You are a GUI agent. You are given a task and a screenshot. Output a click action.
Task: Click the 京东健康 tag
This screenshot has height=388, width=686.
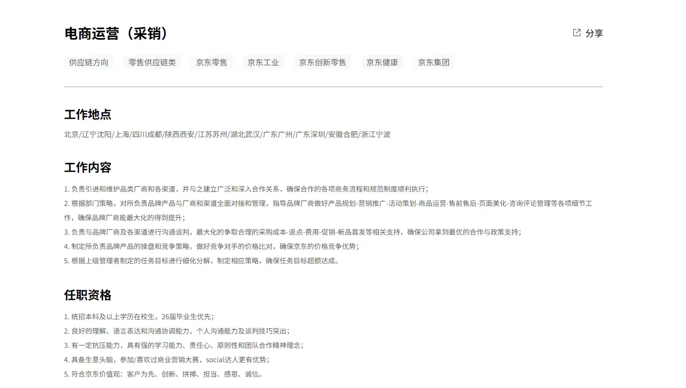coord(382,62)
